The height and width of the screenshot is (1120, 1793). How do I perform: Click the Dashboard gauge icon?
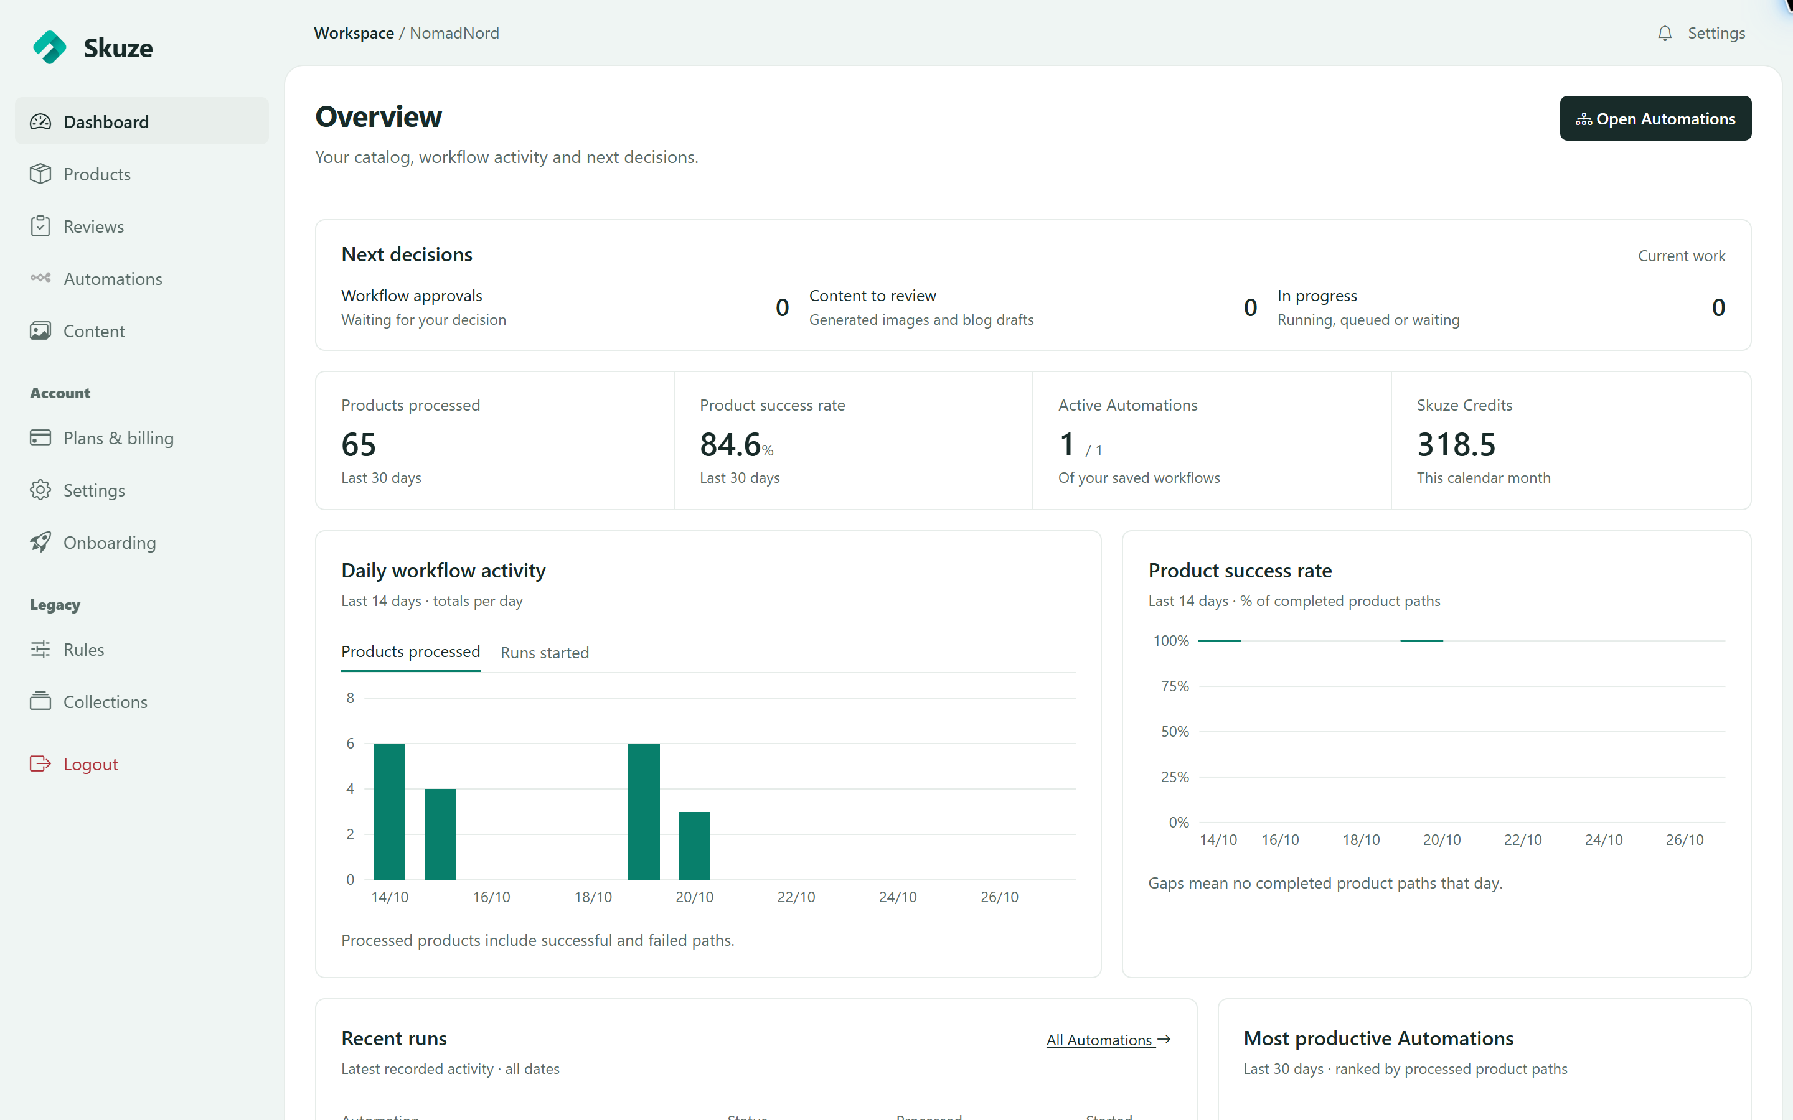tap(40, 121)
